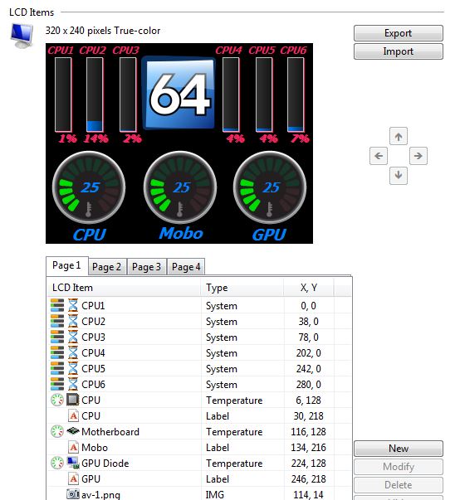
Task: Click the Import button
Action: click(x=399, y=51)
